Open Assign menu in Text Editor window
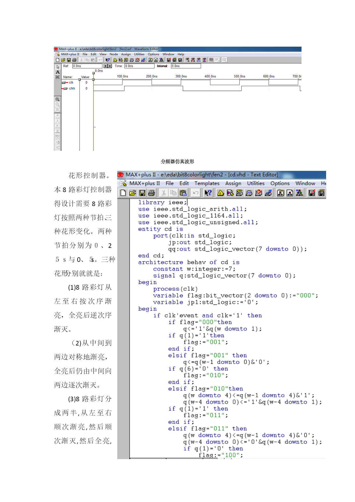 [x=233, y=183]
